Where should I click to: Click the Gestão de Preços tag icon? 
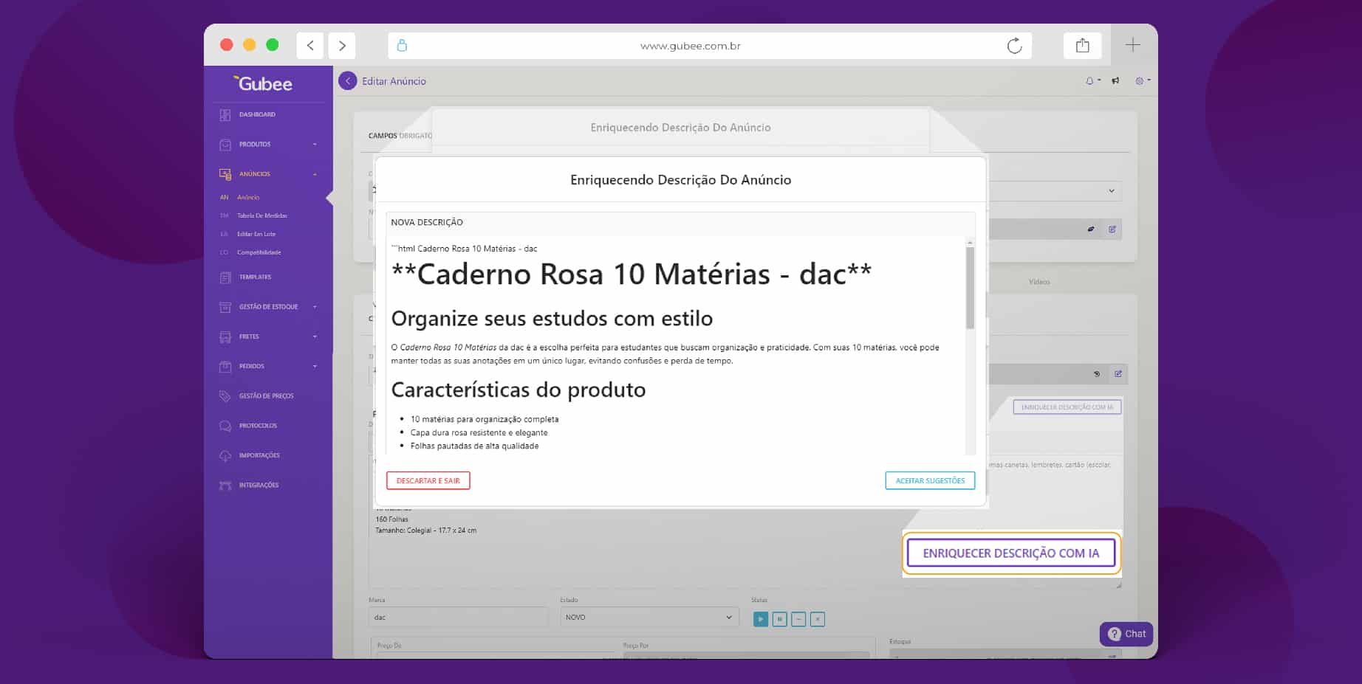pos(225,396)
